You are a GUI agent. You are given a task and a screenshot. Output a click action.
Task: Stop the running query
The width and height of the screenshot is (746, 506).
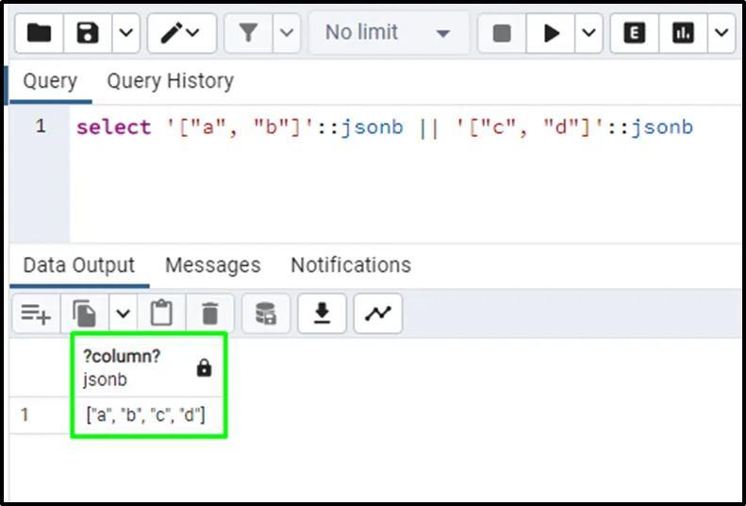pyautogui.click(x=502, y=33)
